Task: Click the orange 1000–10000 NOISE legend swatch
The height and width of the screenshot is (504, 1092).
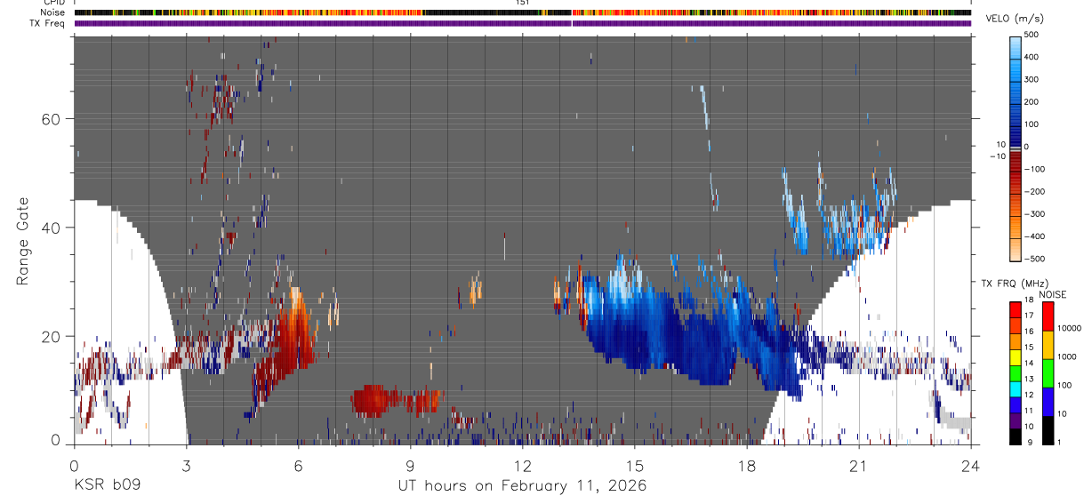Action: click(1047, 344)
